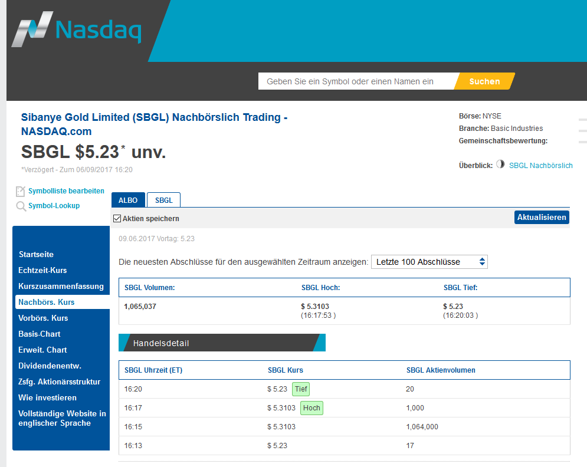Open Zsfg. Aktionärsstruktur in the sidebar
The height and width of the screenshot is (467, 587).
(59, 382)
